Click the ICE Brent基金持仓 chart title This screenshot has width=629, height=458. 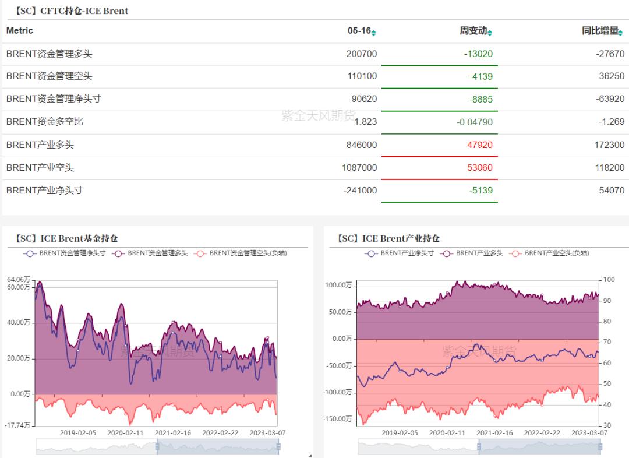pos(66,238)
